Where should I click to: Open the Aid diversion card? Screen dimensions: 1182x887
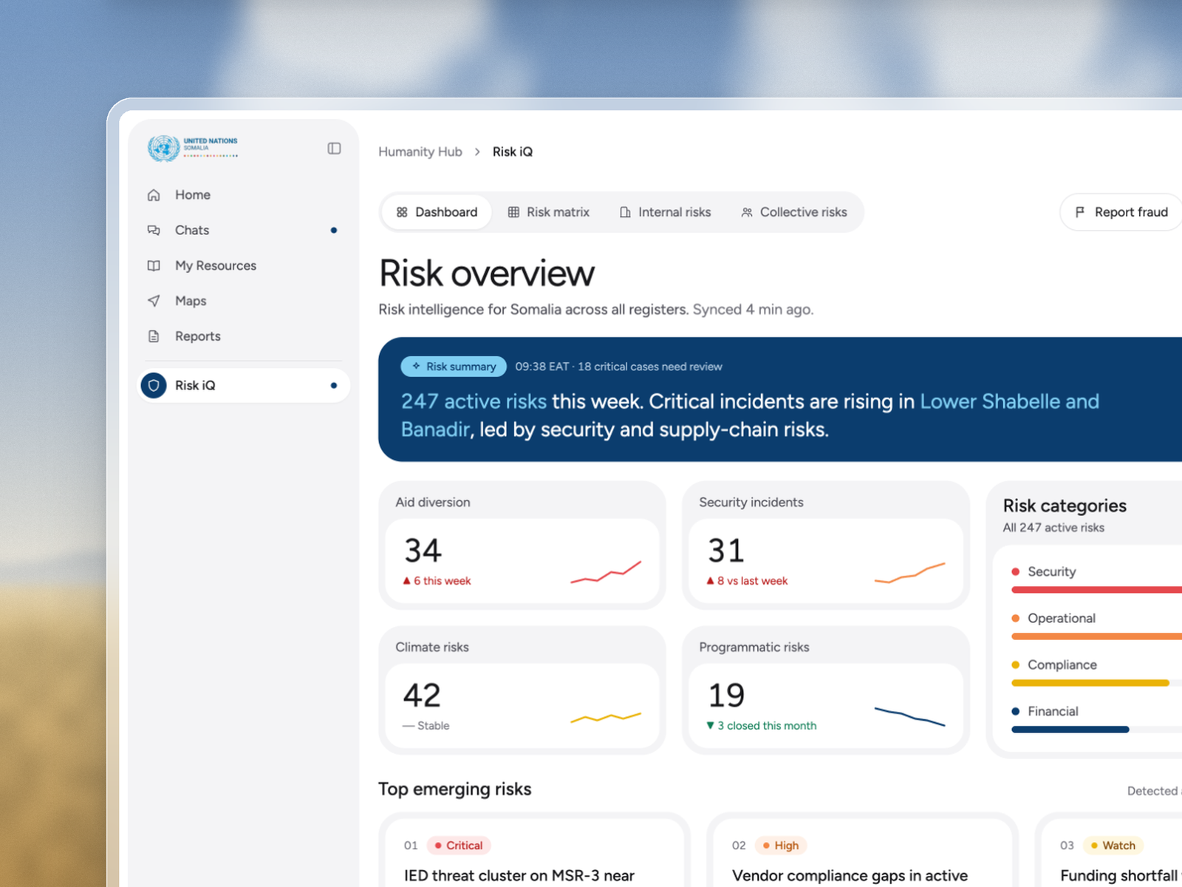coord(522,546)
